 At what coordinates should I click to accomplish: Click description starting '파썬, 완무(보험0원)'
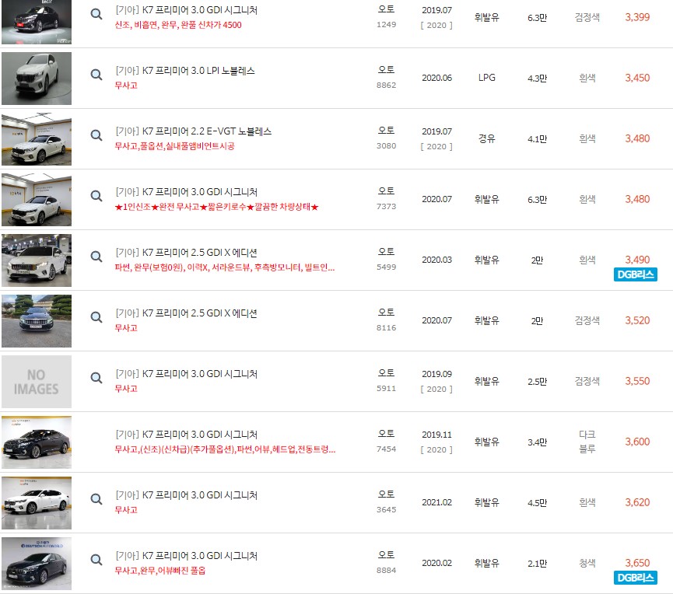pyautogui.click(x=225, y=267)
